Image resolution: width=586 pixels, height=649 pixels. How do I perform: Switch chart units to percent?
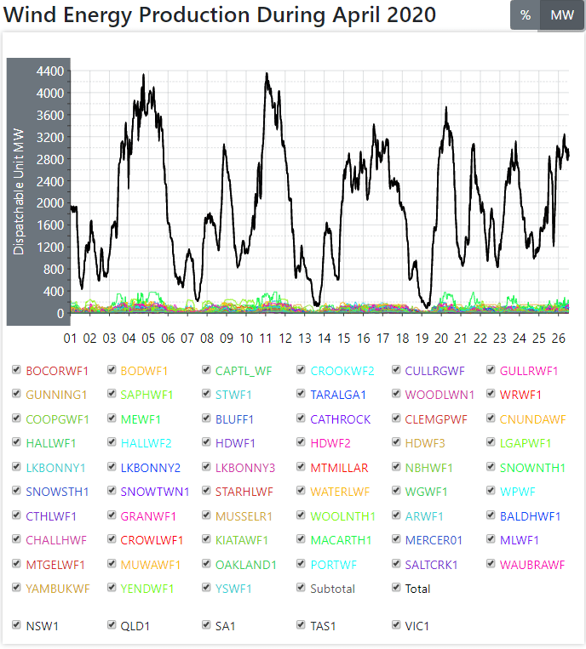(x=526, y=16)
